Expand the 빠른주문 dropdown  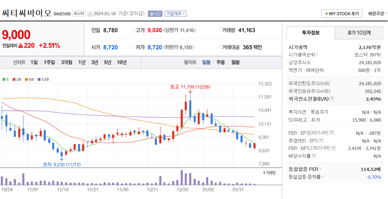(x=378, y=14)
